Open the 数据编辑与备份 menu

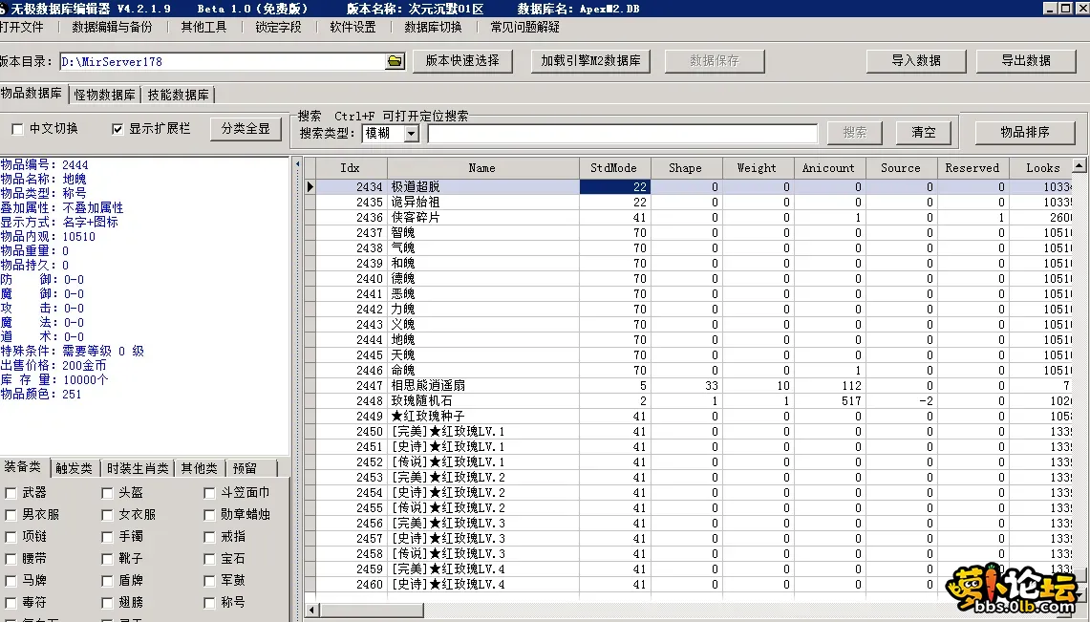click(111, 27)
